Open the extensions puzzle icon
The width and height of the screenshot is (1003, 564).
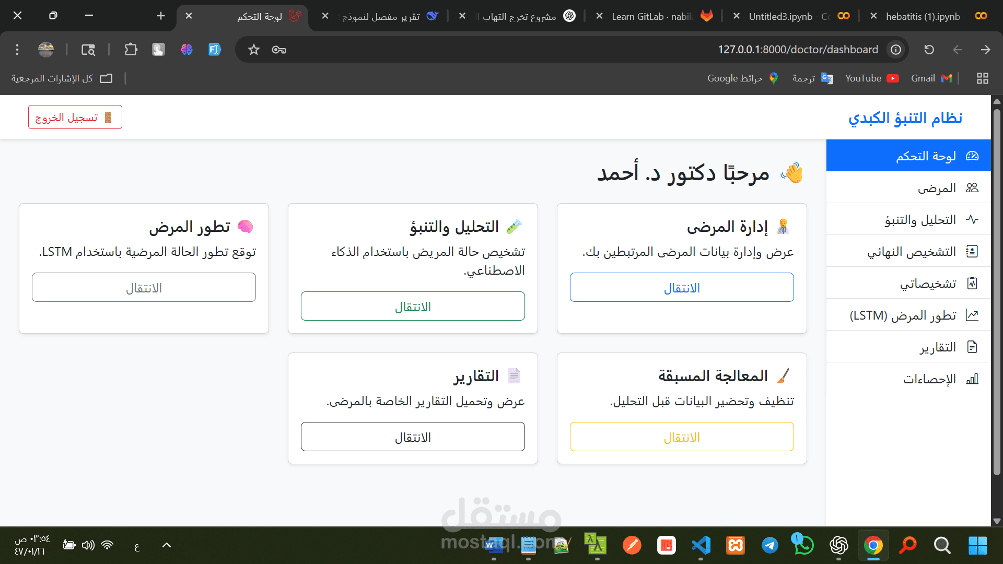(x=131, y=50)
